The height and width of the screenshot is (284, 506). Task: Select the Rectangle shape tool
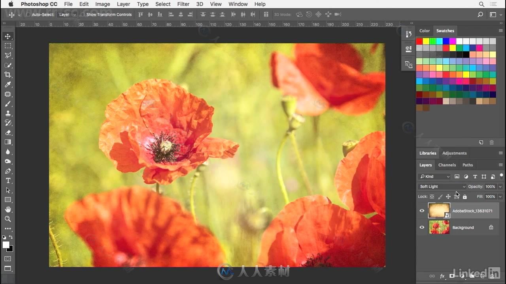point(8,200)
